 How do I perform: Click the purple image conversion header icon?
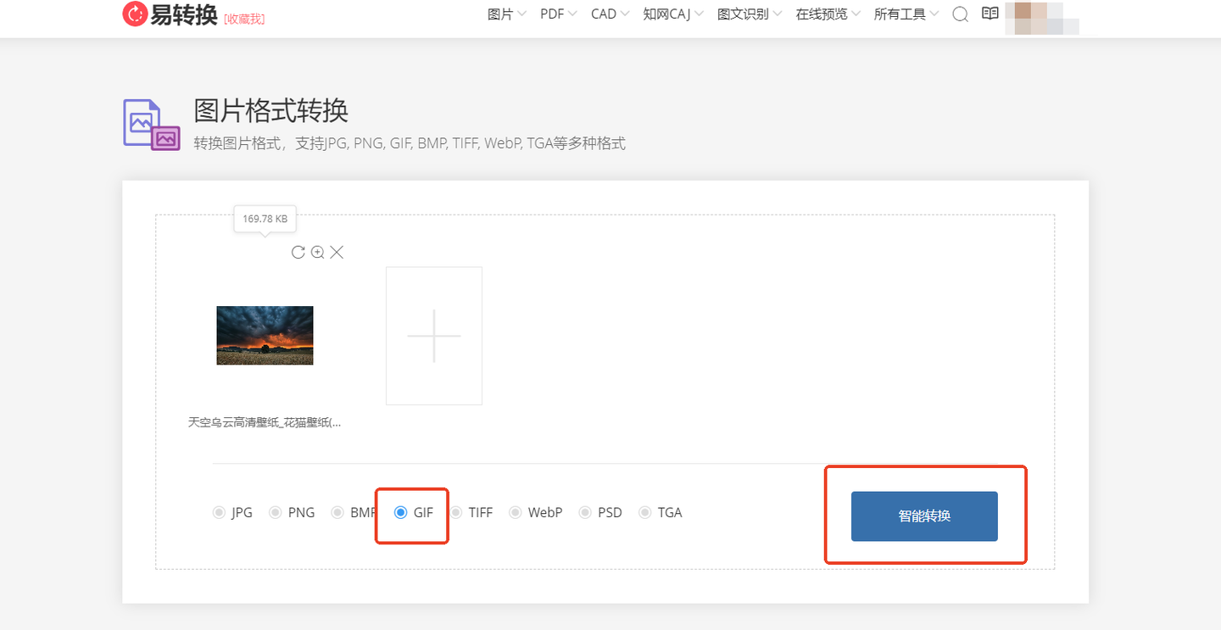[151, 124]
